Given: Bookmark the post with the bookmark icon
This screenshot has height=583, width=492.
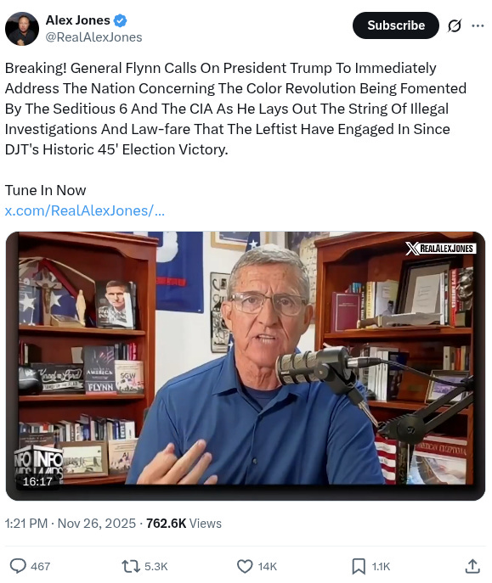Looking at the screenshot, I should click(359, 566).
